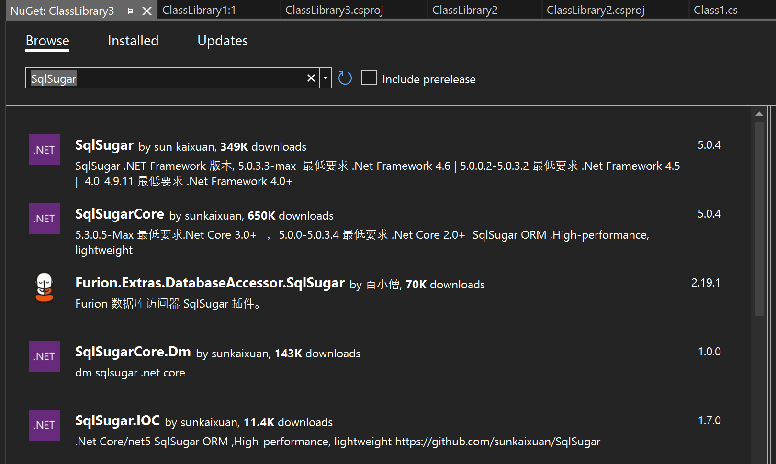Unpin the NuGet: ClassLibrary3 tab
The image size is (776, 464).
point(129,11)
